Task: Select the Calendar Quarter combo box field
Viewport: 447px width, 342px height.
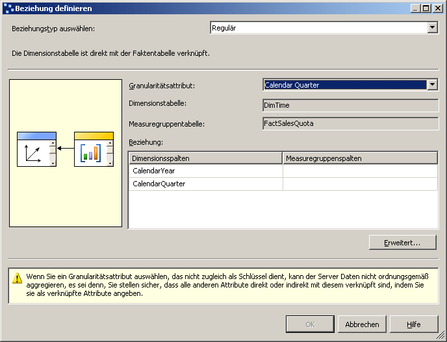Action: (x=345, y=85)
